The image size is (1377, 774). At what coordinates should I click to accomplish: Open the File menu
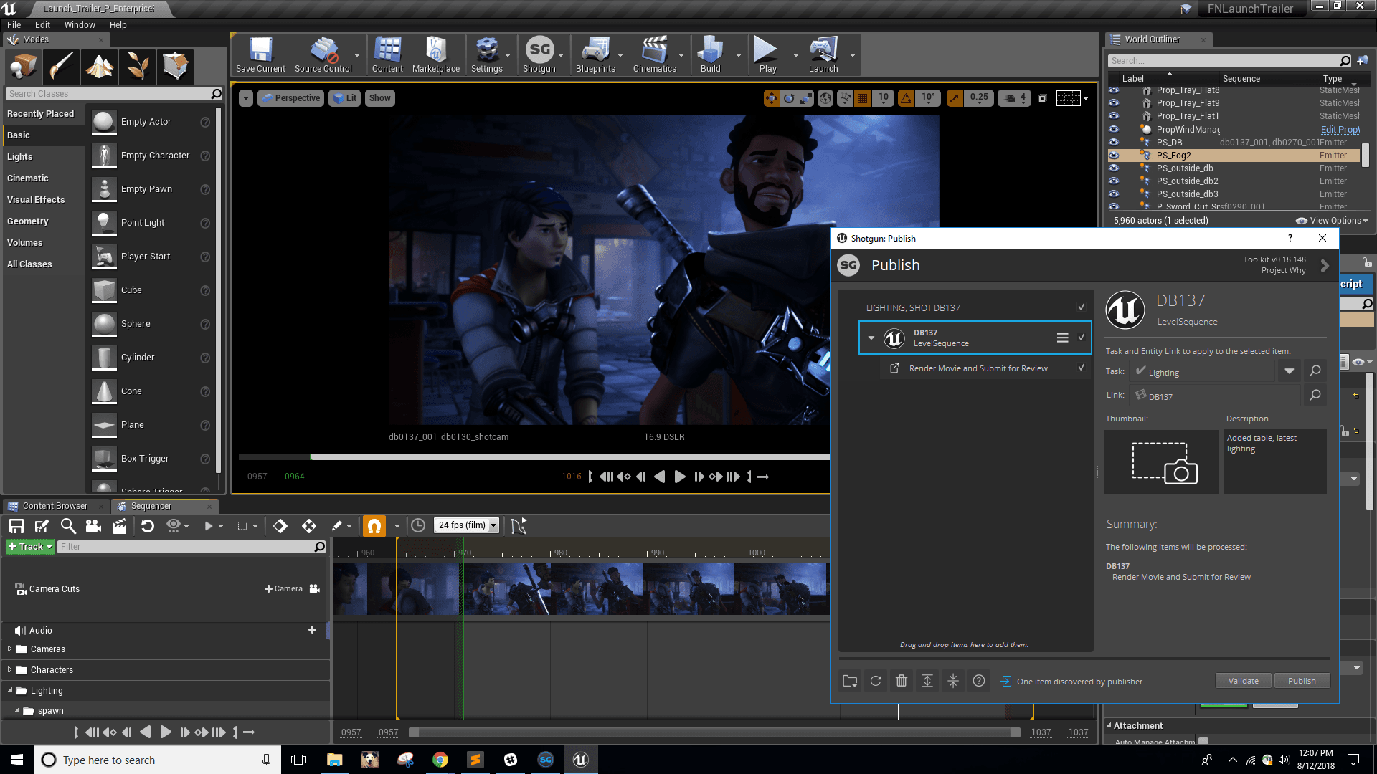tap(13, 24)
